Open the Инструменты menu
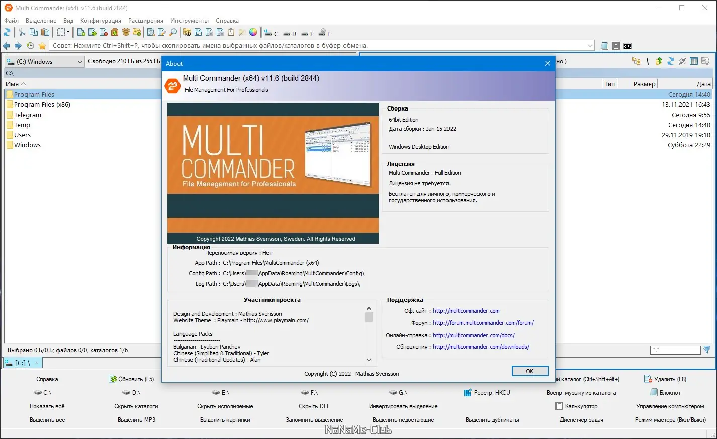The height and width of the screenshot is (439, 717). pyautogui.click(x=190, y=21)
